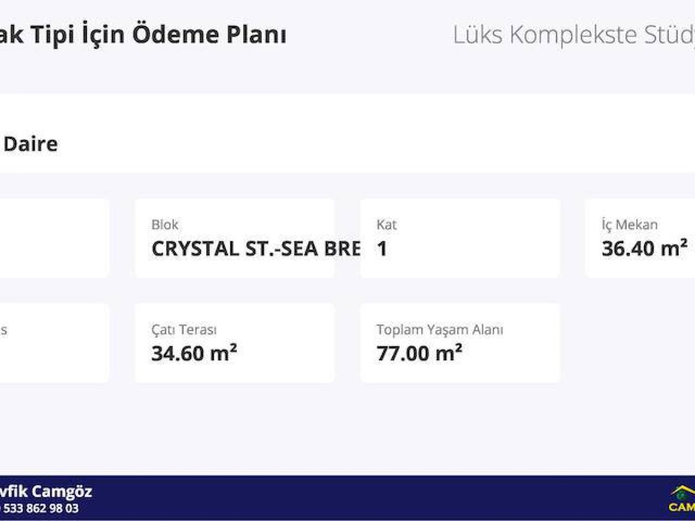
Task: Click the Blok label in card
Action: point(165,225)
